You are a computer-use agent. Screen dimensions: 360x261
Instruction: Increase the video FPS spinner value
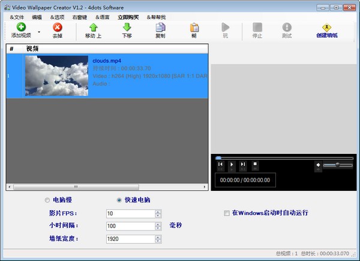pos(158,211)
